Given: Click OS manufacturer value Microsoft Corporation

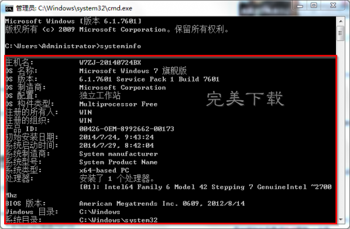Looking at the screenshot, I should tap(122, 87).
